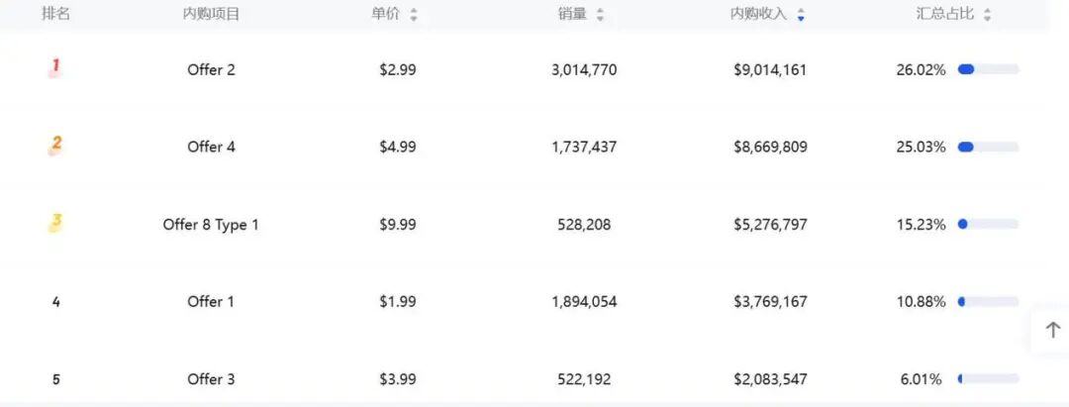The width and height of the screenshot is (1069, 407).
Task: Click the 1,737,437 sales cell
Action: click(584, 148)
